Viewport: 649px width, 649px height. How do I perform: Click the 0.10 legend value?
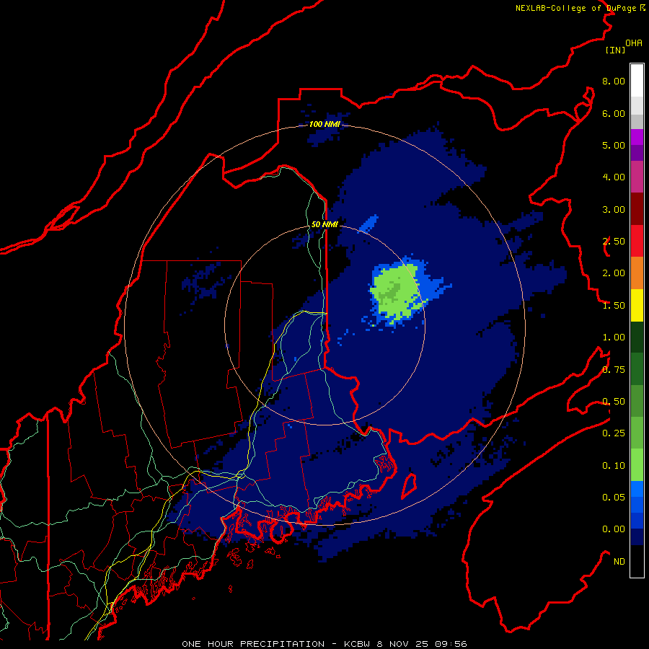614,466
